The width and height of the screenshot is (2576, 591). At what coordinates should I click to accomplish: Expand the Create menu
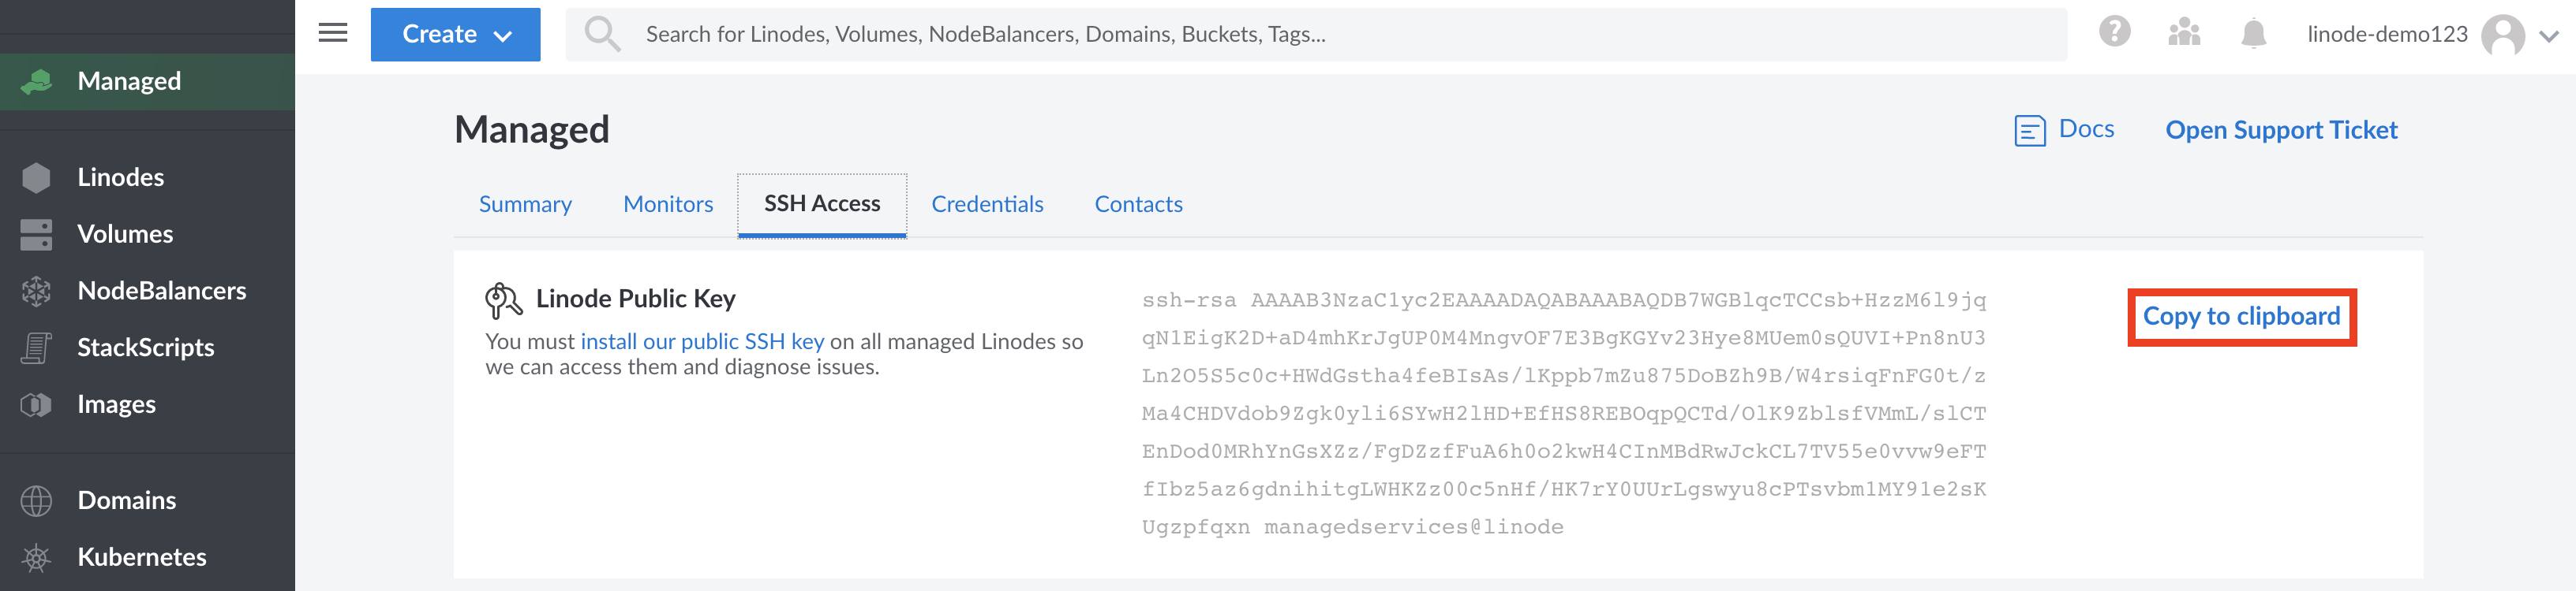pyautogui.click(x=455, y=33)
